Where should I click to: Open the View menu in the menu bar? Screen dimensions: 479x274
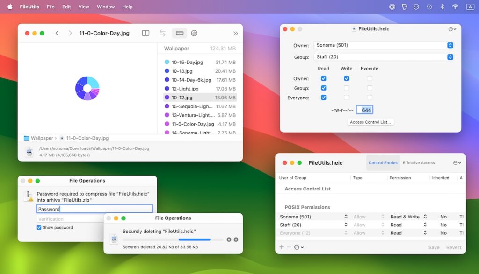coord(83,7)
